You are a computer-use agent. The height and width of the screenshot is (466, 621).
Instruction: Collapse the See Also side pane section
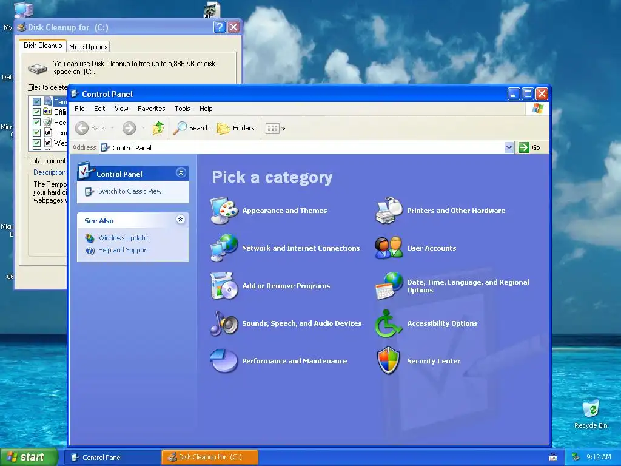coord(181,220)
